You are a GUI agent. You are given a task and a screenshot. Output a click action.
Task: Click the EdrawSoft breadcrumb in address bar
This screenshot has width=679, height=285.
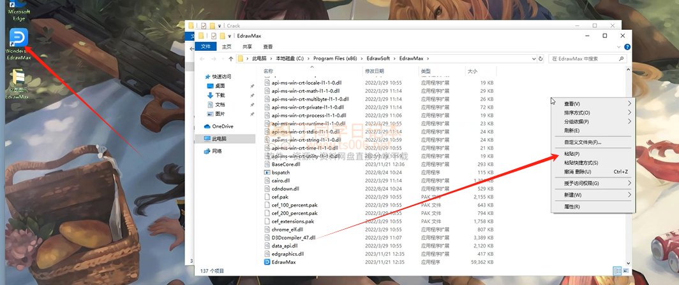click(x=379, y=59)
